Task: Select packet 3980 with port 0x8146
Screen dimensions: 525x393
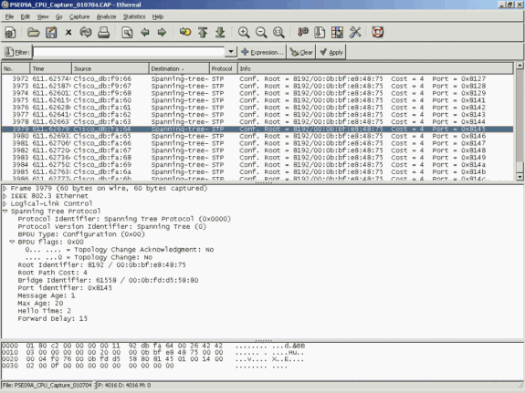Action: coord(257,136)
